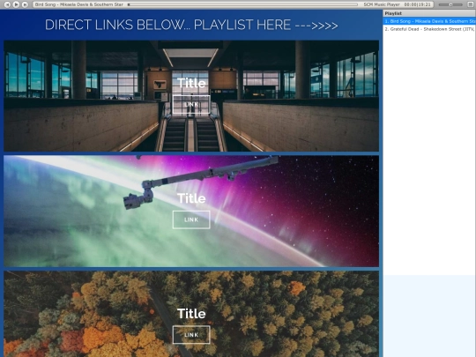Select Grateful Dead Shakedown Street playlist entry
This screenshot has height=357, width=476.
(429, 29)
